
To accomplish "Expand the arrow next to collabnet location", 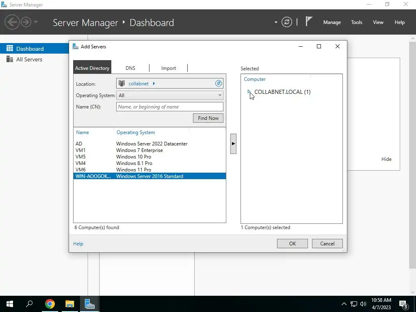I will (x=154, y=84).
